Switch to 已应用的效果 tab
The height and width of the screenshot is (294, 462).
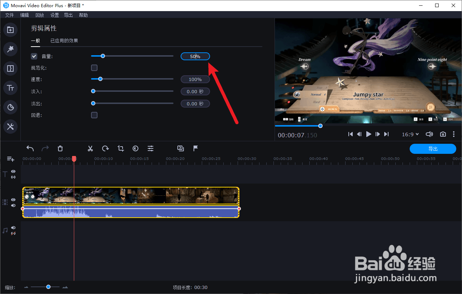coord(64,41)
